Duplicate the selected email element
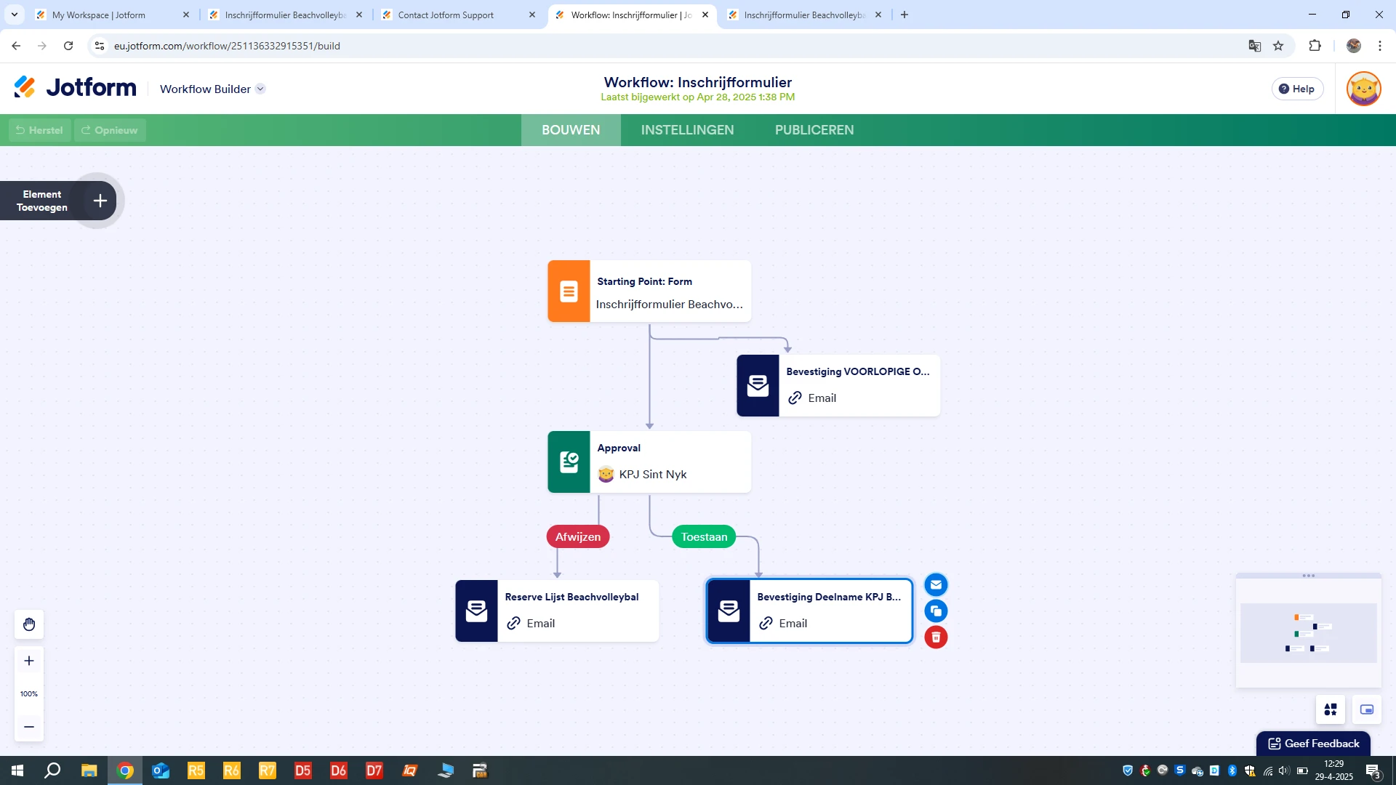This screenshot has width=1396, height=785. point(936,611)
